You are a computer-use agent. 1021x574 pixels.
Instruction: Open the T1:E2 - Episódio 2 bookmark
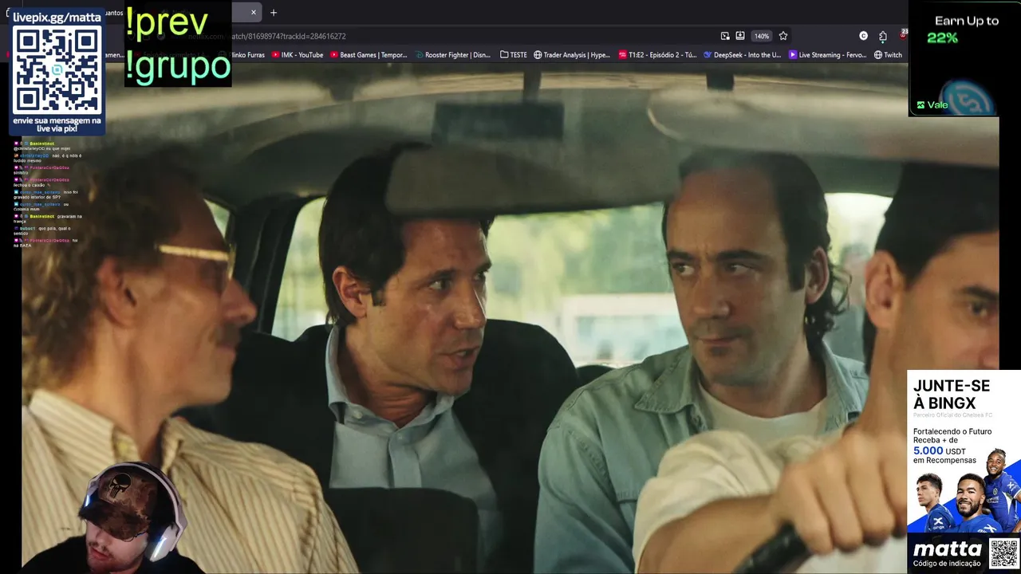657,55
